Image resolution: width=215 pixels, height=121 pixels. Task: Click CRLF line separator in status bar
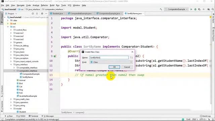195,119
